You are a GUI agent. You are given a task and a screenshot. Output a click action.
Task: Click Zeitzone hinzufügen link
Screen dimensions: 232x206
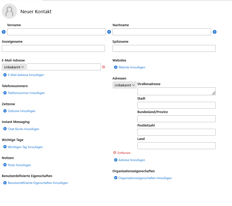tap(22, 111)
